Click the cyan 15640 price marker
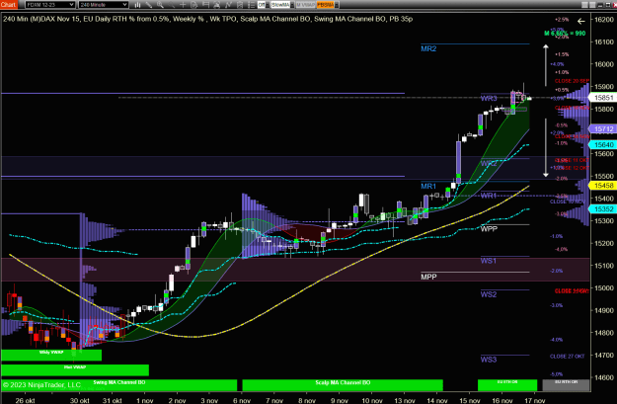Image resolution: width=617 pixels, height=404 pixels. click(603, 145)
